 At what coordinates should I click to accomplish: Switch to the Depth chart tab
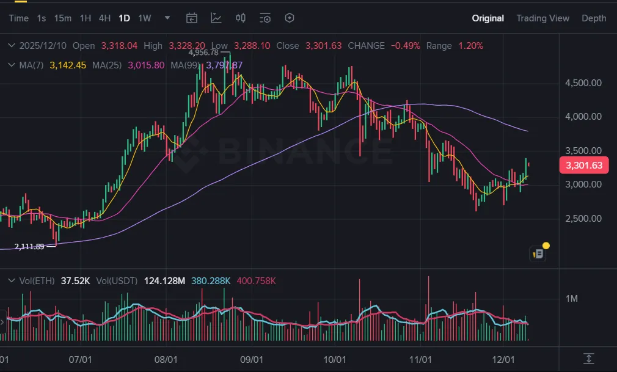pos(594,18)
